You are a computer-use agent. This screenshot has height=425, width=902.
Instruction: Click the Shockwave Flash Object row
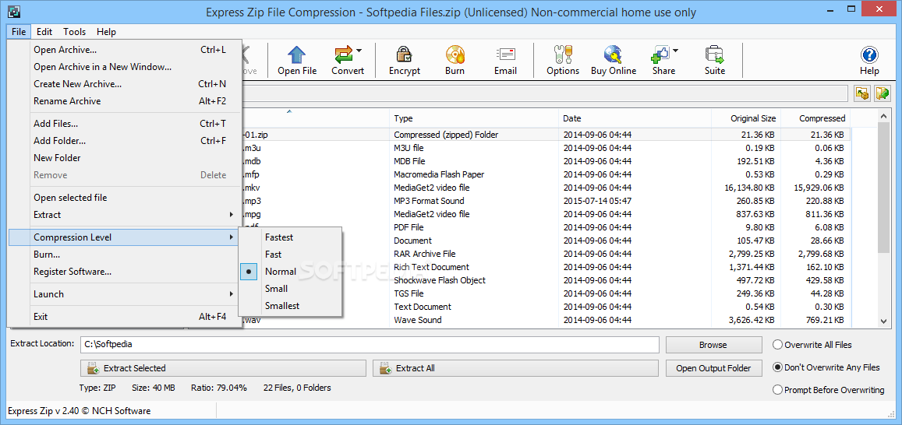545,280
